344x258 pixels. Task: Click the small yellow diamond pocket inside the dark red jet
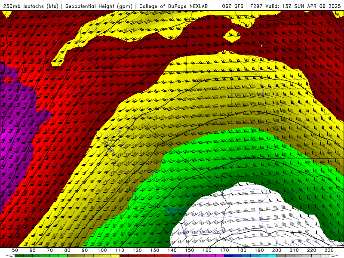tap(232, 36)
